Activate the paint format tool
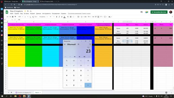Viewport: 174px width, 98px height. [15, 17]
